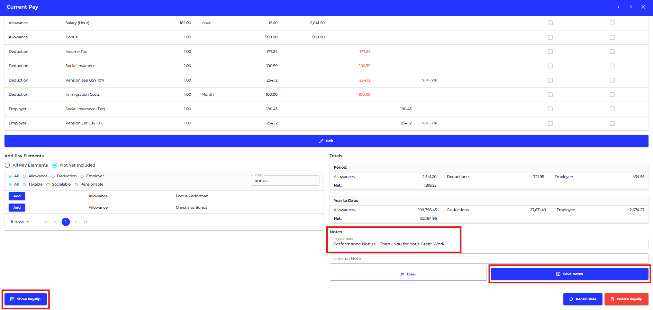653x310 pixels.
Task: Open the payslip with Show Payslip
Action: click(x=26, y=299)
